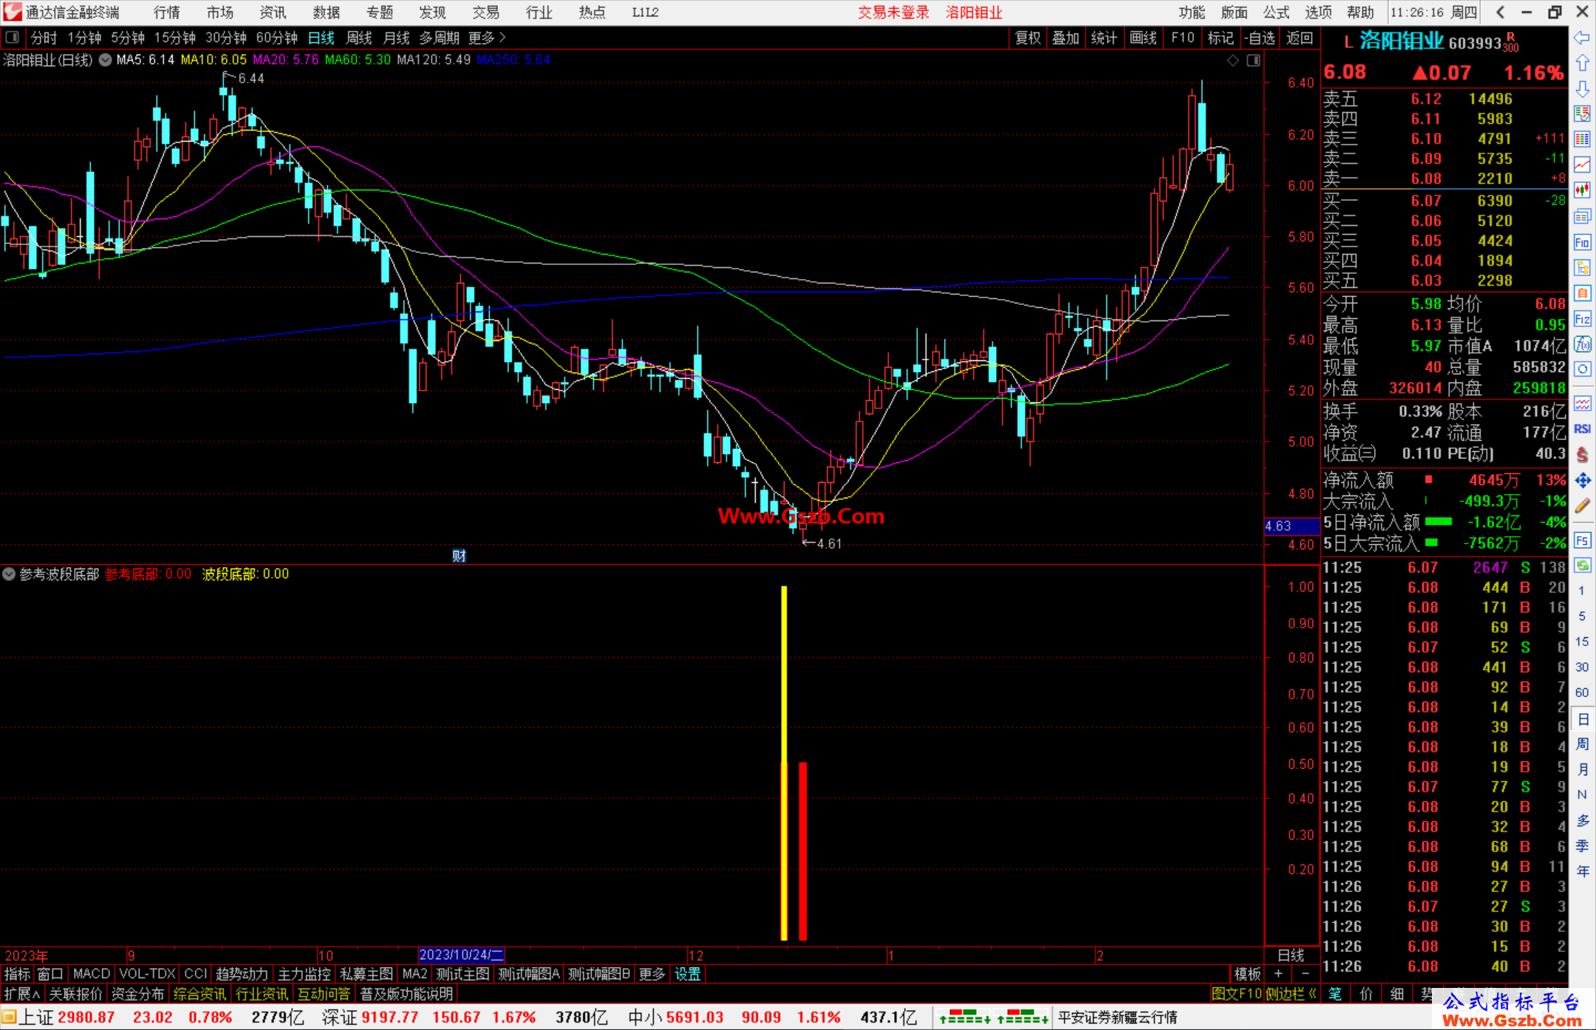Click the 返回 return button
Image resolution: width=1596 pixels, height=1030 pixels.
coord(1300,38)
